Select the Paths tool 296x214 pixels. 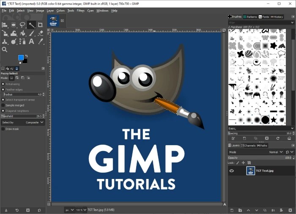pos(22,41)
